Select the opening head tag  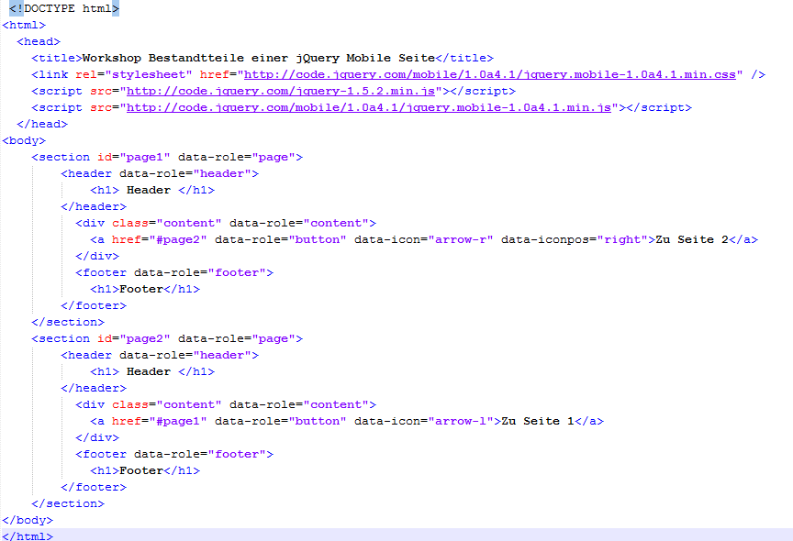pyautogui.click(x=39, y=41)
